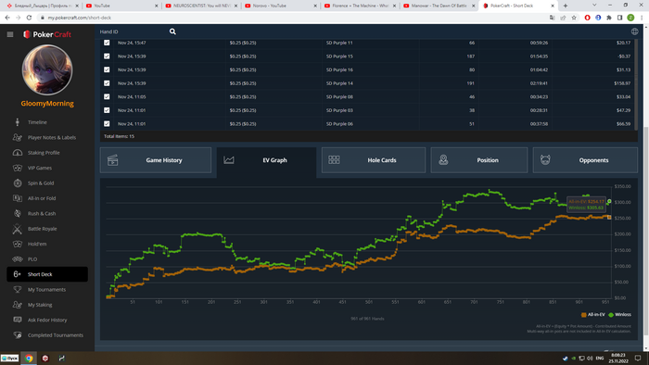Open a new browser tab
Screen dimensions: 649x365
566,6
